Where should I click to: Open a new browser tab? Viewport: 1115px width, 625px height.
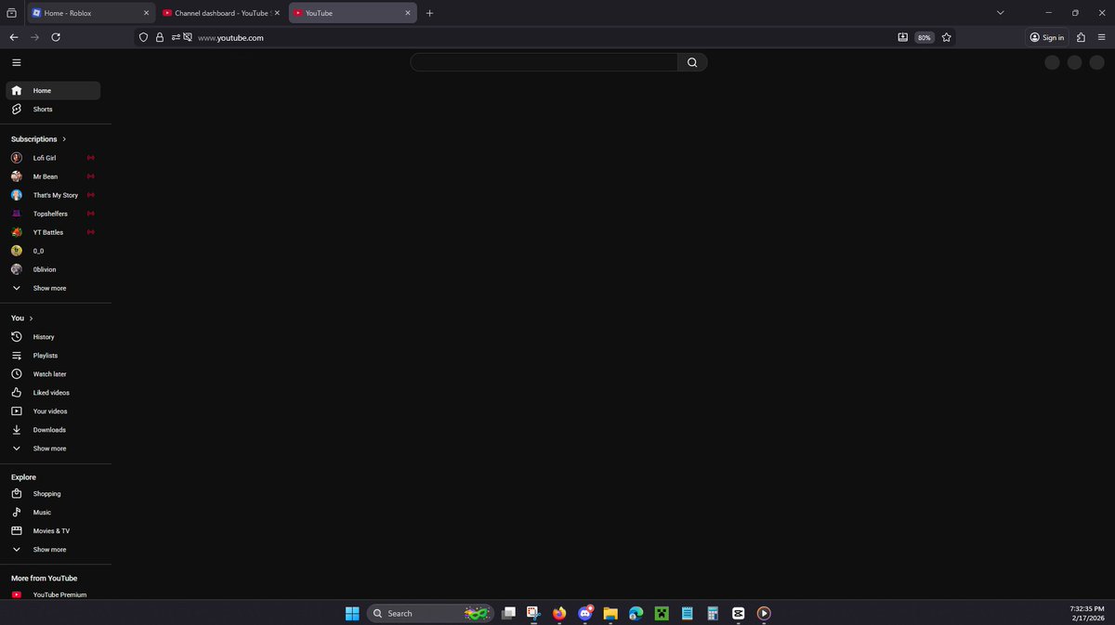point(429,13)
